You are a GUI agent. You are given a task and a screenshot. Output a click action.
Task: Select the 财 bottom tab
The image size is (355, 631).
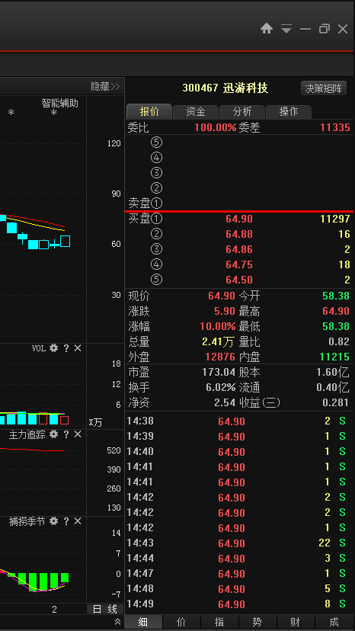tap(296, 622)
